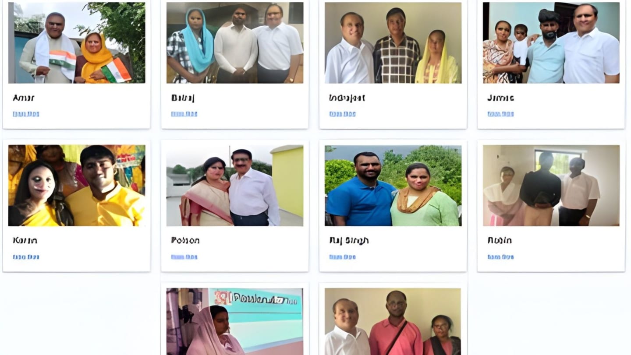This screenshot has height=355, width=631.
Task: Open photo of couple in yellow outfits
Action: (x=77, y=186)
